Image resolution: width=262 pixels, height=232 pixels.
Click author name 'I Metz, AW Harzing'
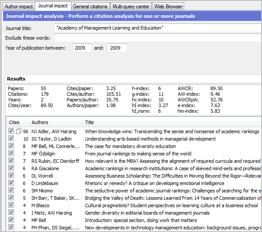[52, 213]
